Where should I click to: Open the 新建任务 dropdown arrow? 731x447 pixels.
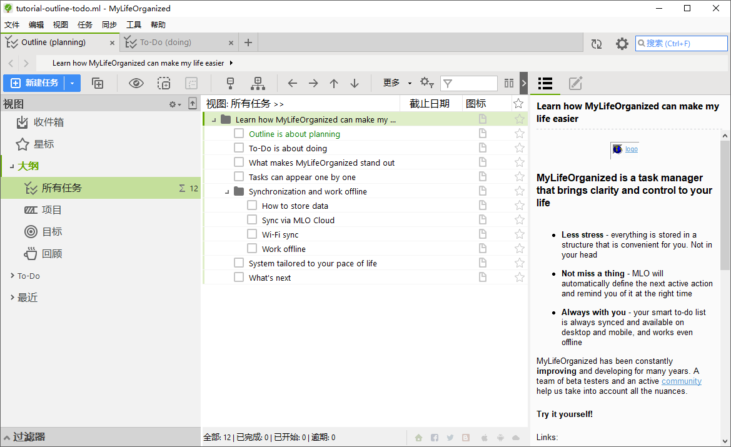click(73, 83)
